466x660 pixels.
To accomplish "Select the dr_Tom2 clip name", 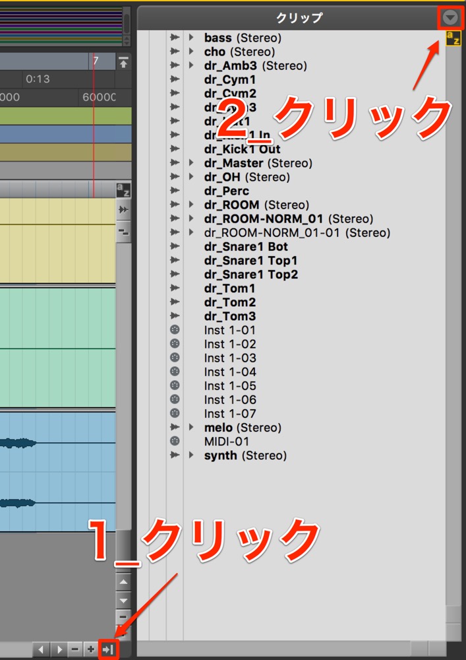I will (230, 302).
